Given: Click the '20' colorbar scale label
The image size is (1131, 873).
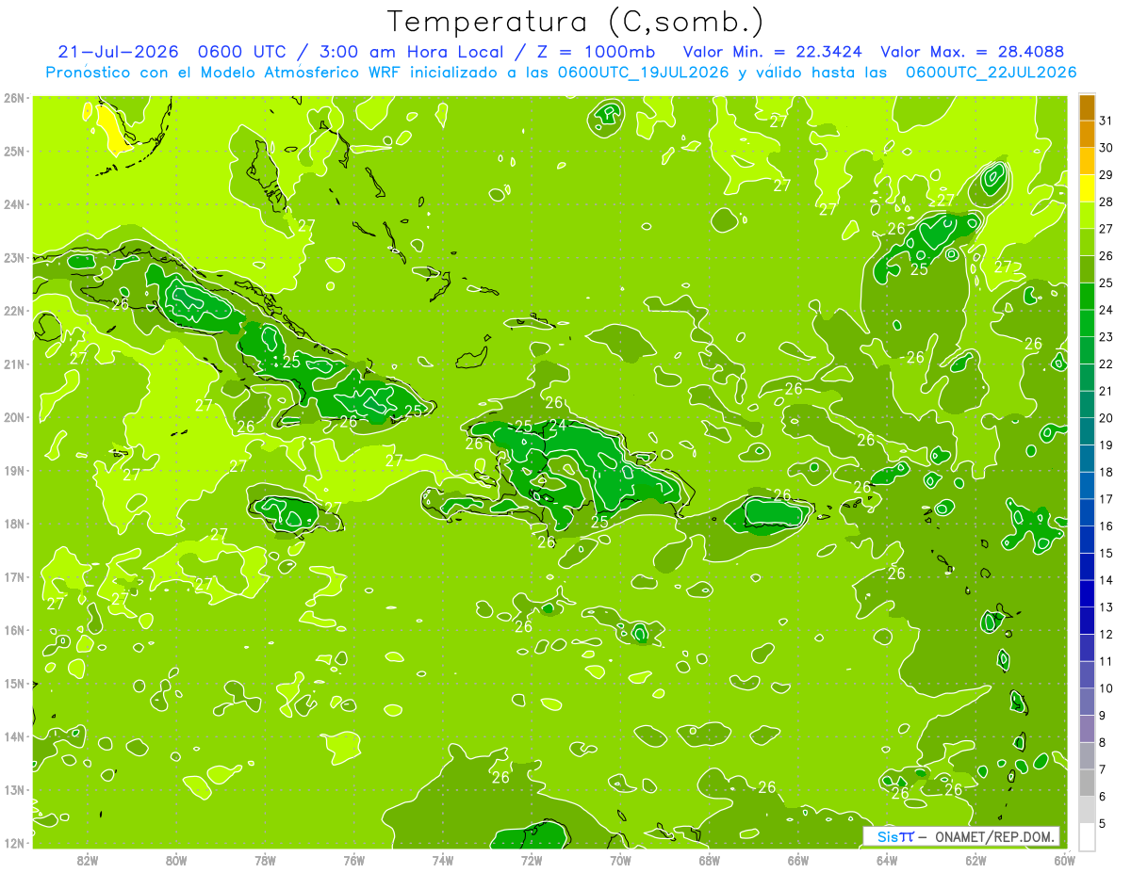Looking at the screenshot, I should (1106, 418).
